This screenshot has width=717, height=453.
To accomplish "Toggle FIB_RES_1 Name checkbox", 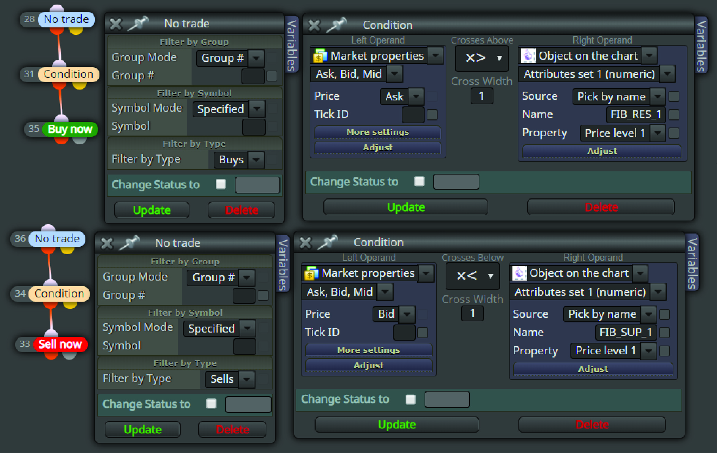I will (x=674, y=114).
